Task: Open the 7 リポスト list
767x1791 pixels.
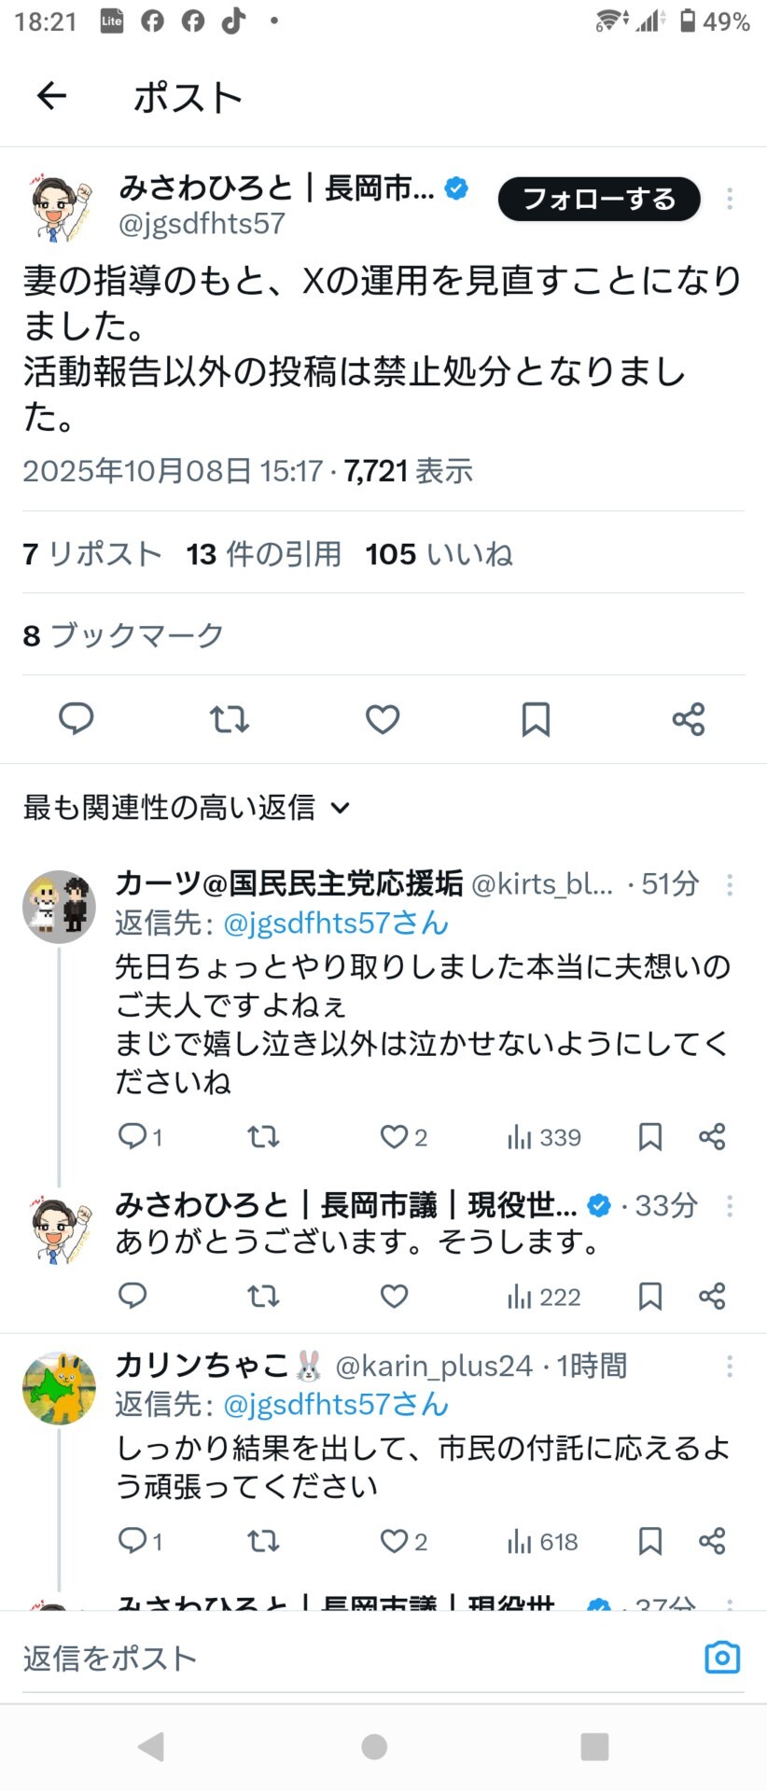Action: pos(92,554)
